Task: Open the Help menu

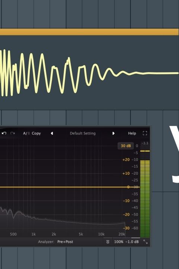Action: click(x=132, y=133)
